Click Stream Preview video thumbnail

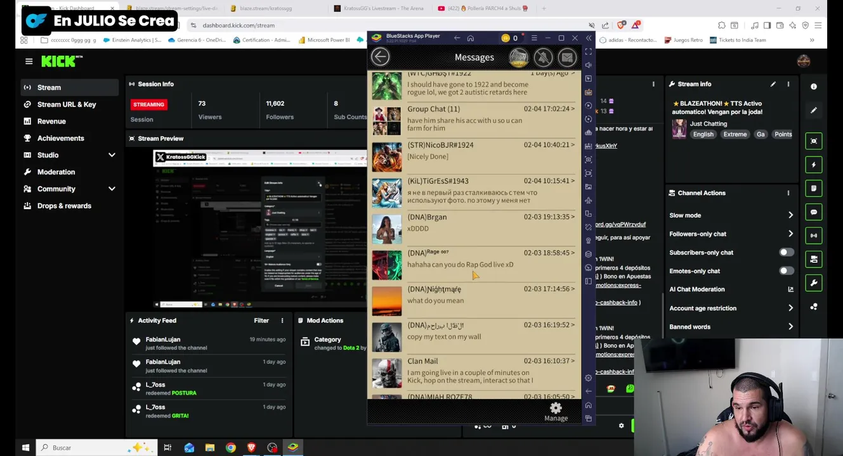pos(259,229)
